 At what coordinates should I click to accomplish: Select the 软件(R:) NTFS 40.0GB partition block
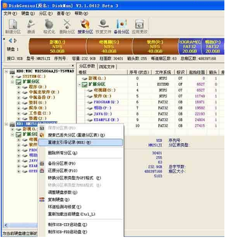[155, 46]
